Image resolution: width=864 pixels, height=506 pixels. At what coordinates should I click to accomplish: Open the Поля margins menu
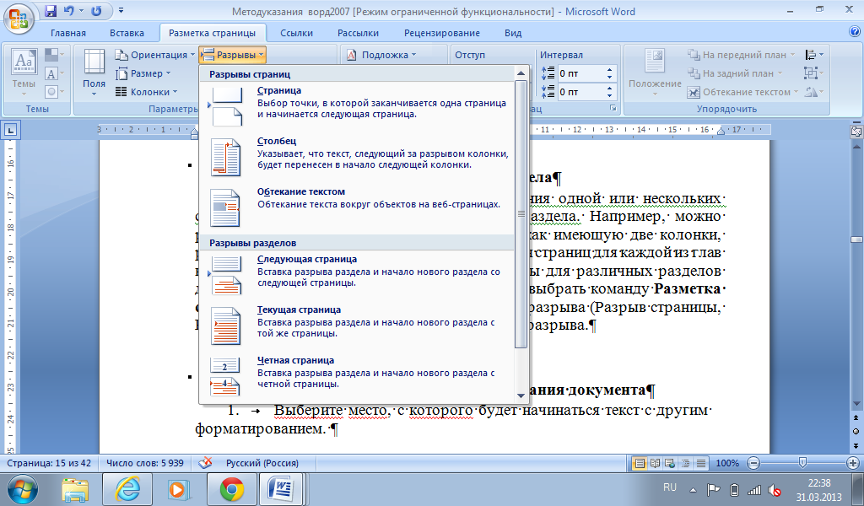click(94, 73)
